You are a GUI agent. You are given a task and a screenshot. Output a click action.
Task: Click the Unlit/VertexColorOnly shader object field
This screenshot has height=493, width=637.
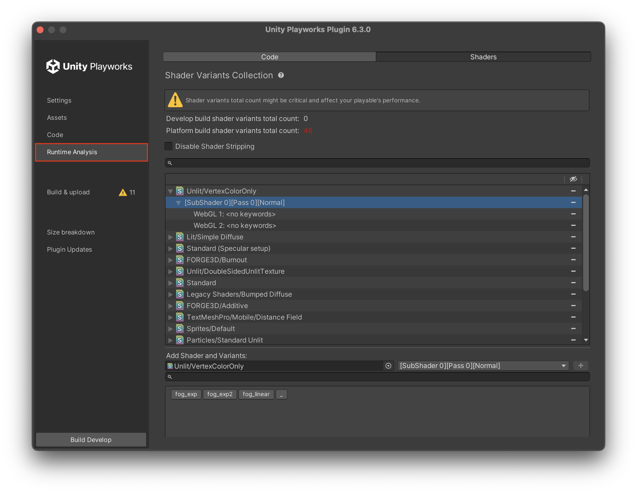[274, 366]
